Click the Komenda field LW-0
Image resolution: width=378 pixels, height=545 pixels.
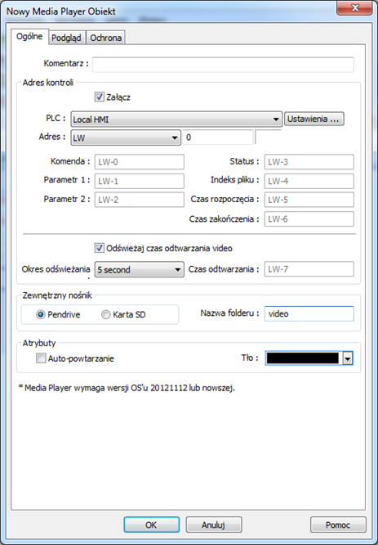coord(140,162)
